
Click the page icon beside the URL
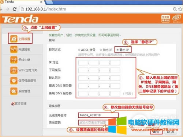(x=22, y=9)
